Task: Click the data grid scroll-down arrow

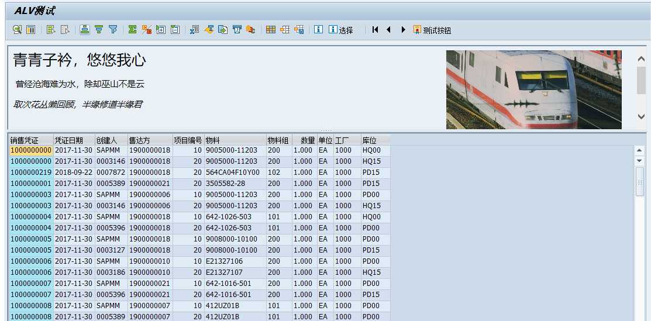Action: [639, 161]
